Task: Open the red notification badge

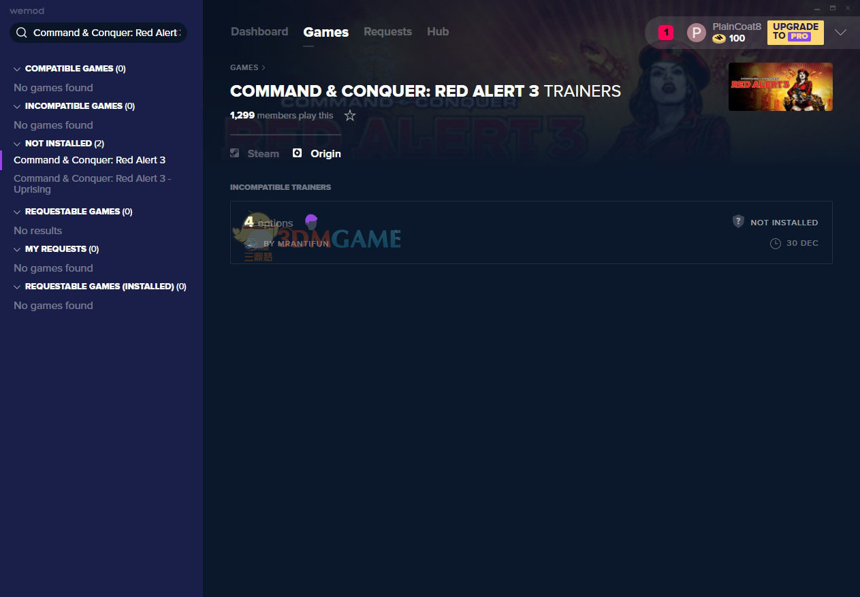Action: (665, 32)
